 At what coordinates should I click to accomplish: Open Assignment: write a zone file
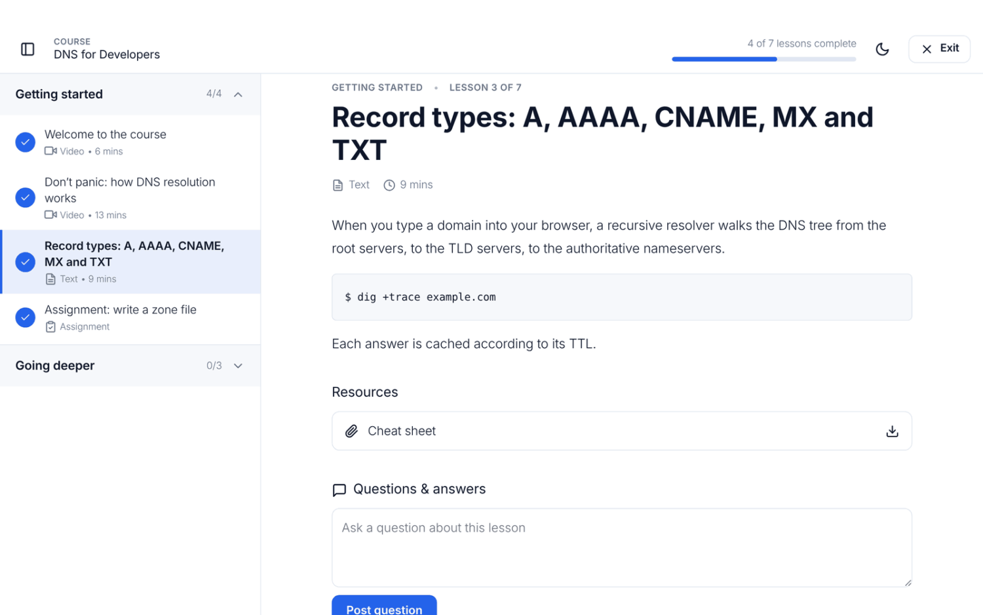click(x=130, y=317)
